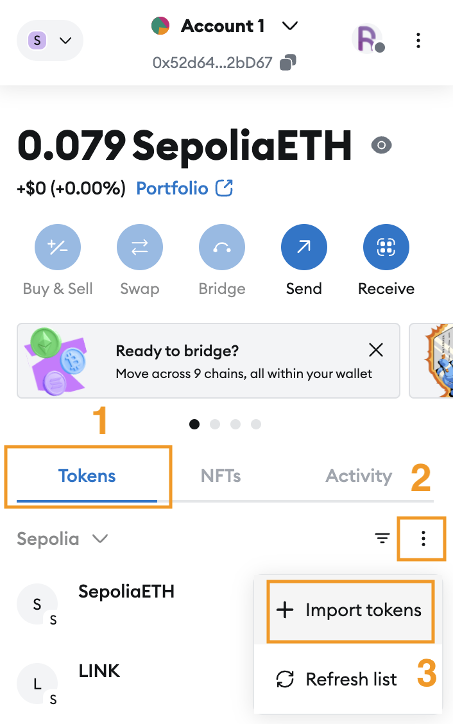Viewport: 453px width, 724px height.
Task: Click the Receive QR icon
Action: pyautogui.click(x=386, y=247)
